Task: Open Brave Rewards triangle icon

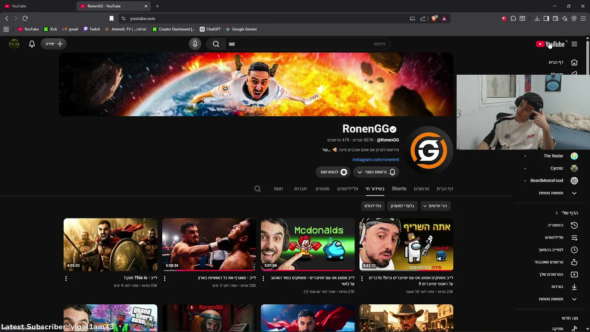Action: coord(444,18)
